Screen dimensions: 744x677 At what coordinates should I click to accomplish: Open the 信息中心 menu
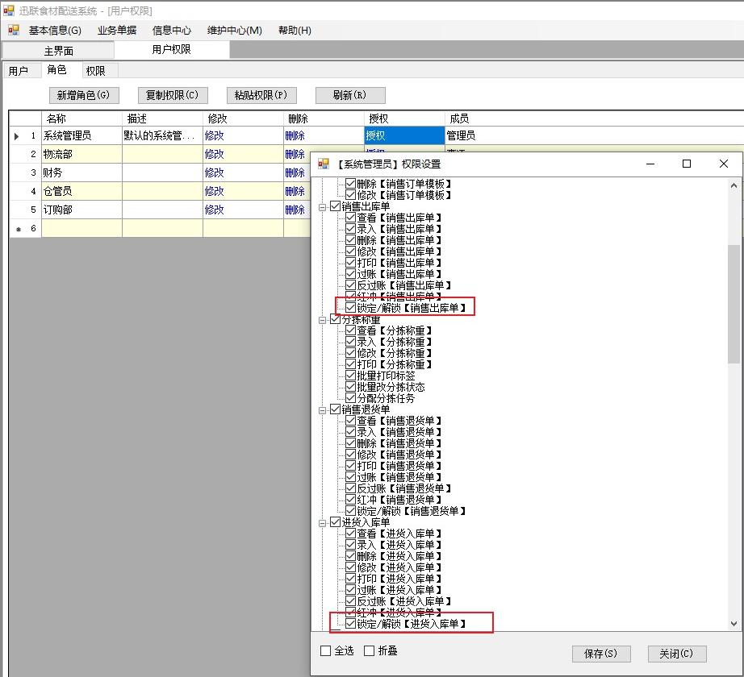171,31
